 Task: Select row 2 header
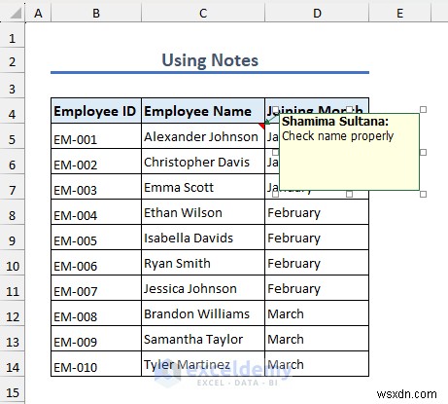pos(13,61)
